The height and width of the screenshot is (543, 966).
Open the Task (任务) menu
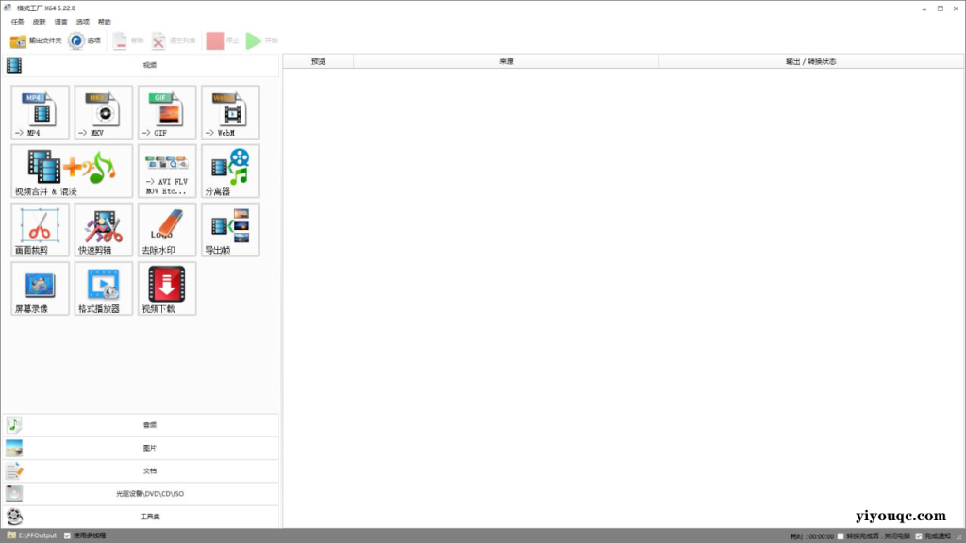pyautogui.click(x=18, y=22)
